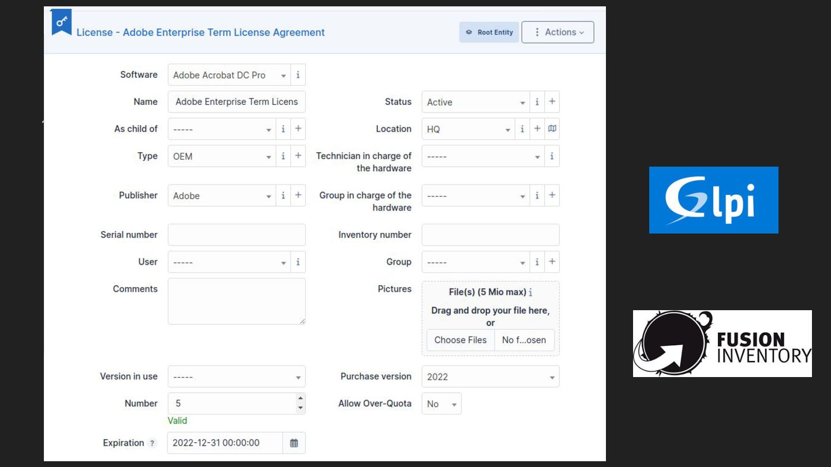Open Software dropdown Adobe Acrobat DC Pro

pyautogui.click(x=229, y=75)
